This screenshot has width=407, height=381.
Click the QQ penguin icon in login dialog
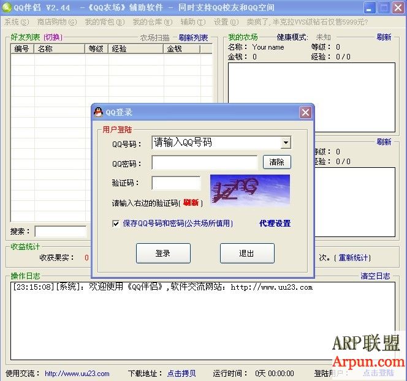pyautogui.click(x=98, y=112)
